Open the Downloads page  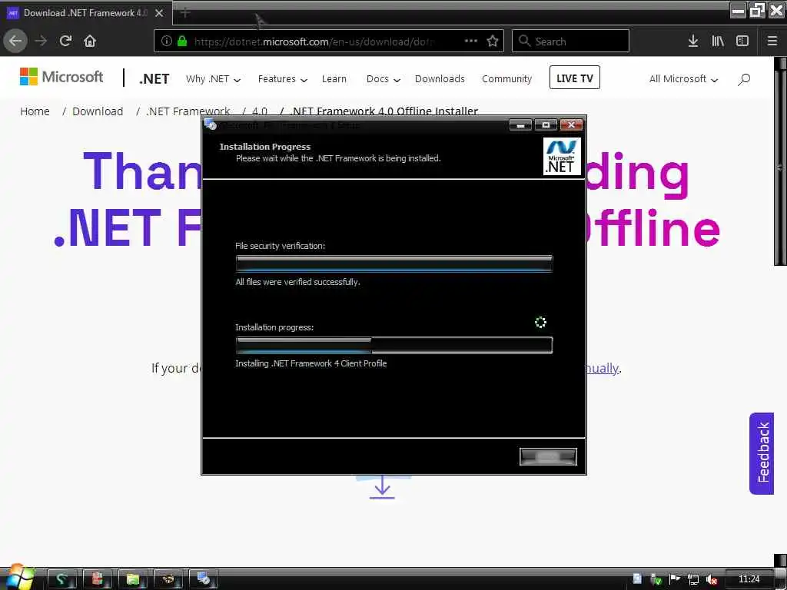pos(440,79)
